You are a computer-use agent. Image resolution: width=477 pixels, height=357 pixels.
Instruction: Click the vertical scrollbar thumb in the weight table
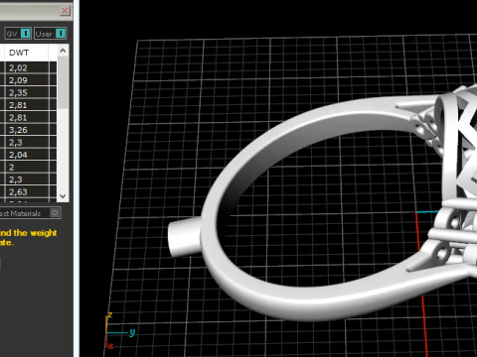point(63,82)
